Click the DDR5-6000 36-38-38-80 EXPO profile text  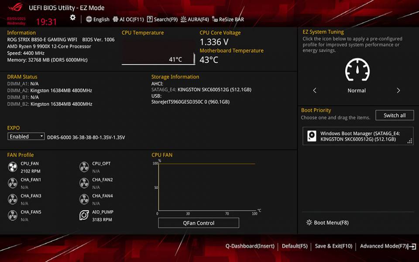(x=86, y=138)
